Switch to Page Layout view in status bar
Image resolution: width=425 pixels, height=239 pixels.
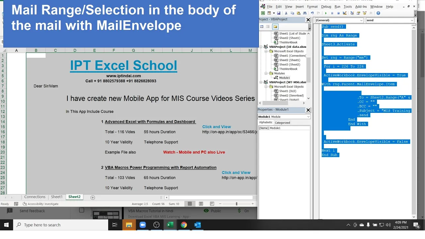click(x=201, y=204)
